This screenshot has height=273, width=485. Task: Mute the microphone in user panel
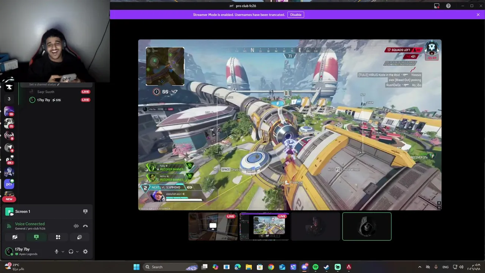(x=56, y=251)
